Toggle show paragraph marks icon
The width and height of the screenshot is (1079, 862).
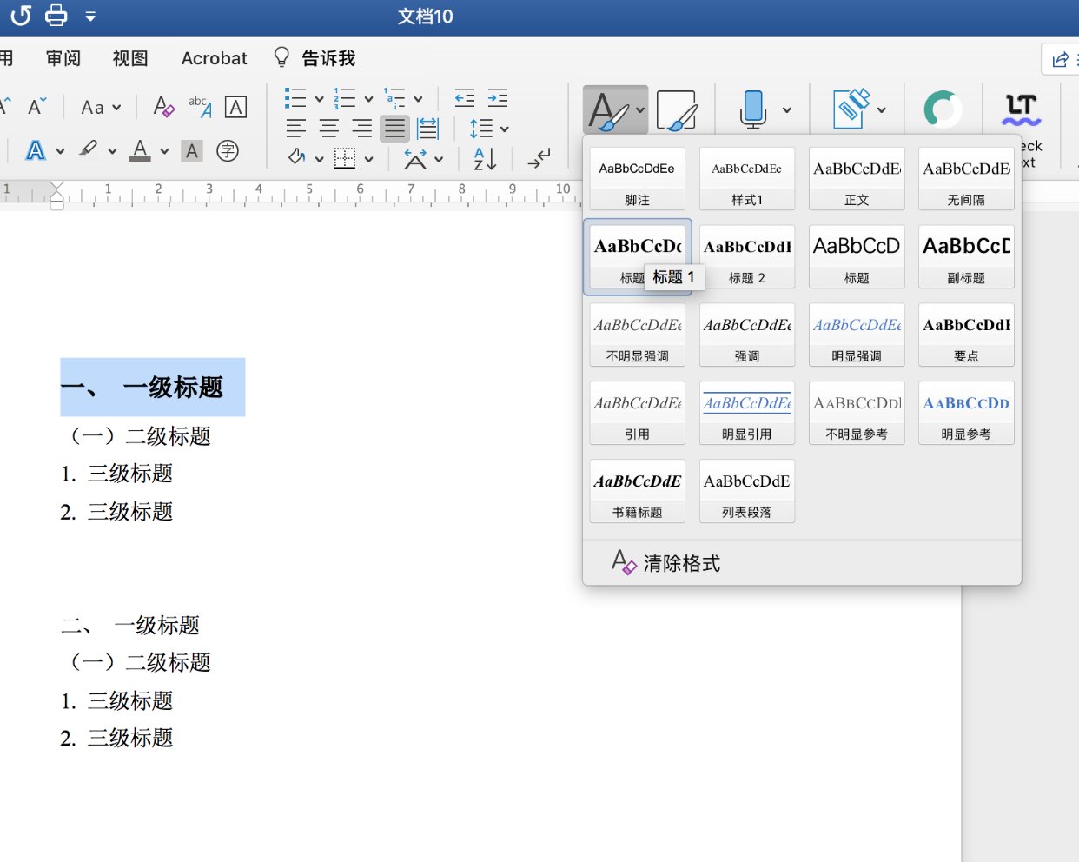539,158
